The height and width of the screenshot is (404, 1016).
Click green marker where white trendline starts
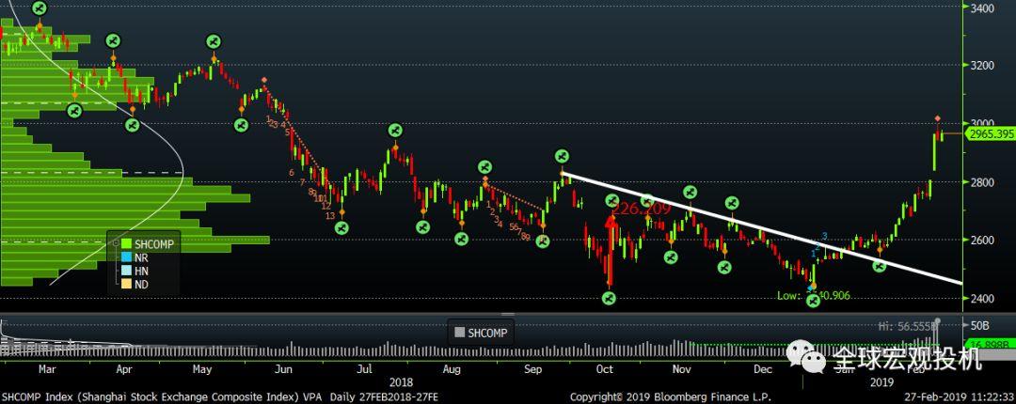[x=562, y=156]
